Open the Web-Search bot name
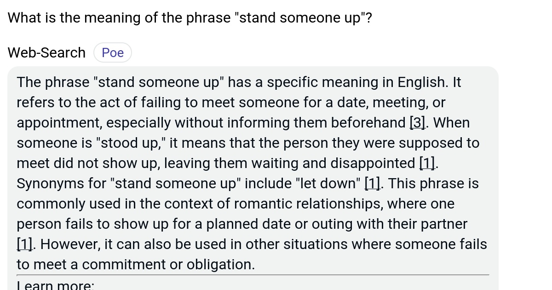This screenshot has height=290, width=552. coord(46,53)
